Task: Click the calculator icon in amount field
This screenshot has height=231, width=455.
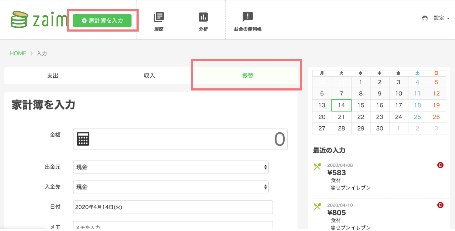Action: coord(83,139)
